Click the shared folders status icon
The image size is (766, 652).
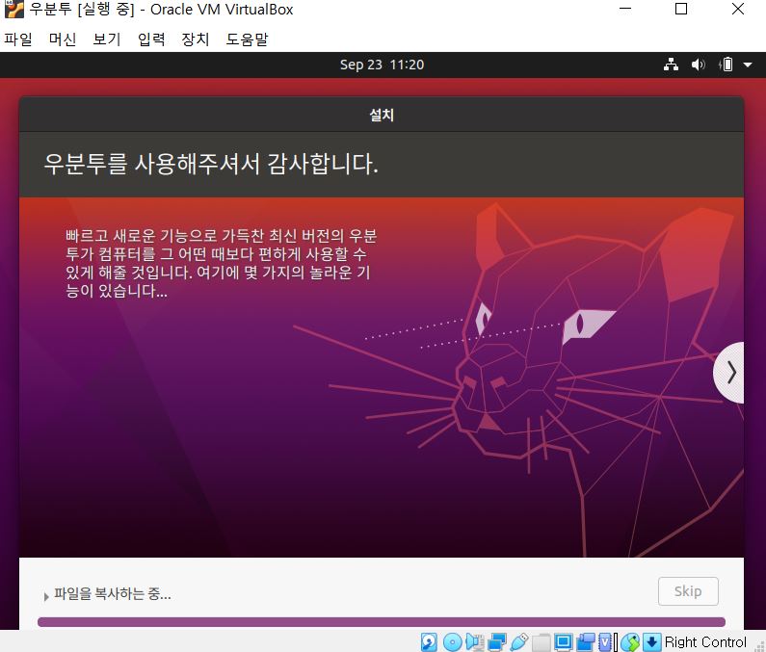click(x=541, y=641)
